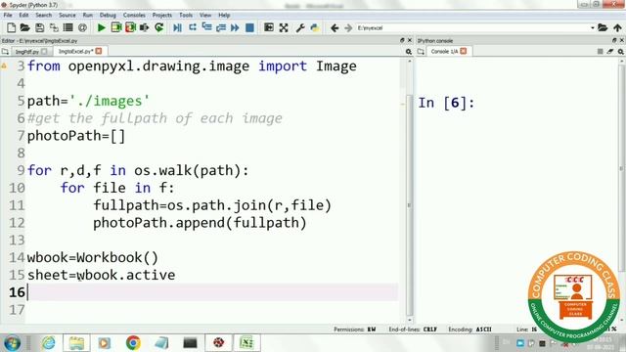
Task: Run the current cell
Action: click(115, 27)
